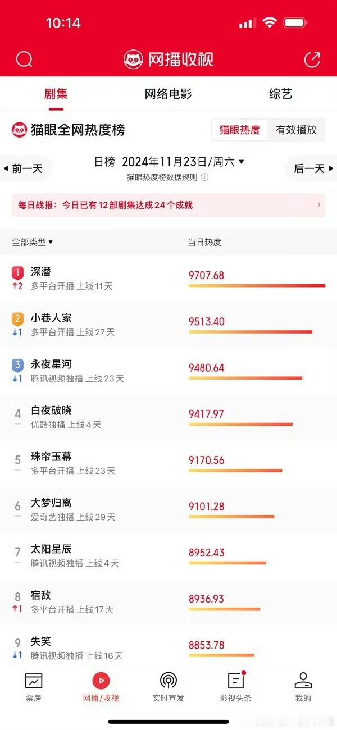Tap the Maoyan cat logo in header
This screenshot has height=730, width=337.
click(x=133, y=60)
